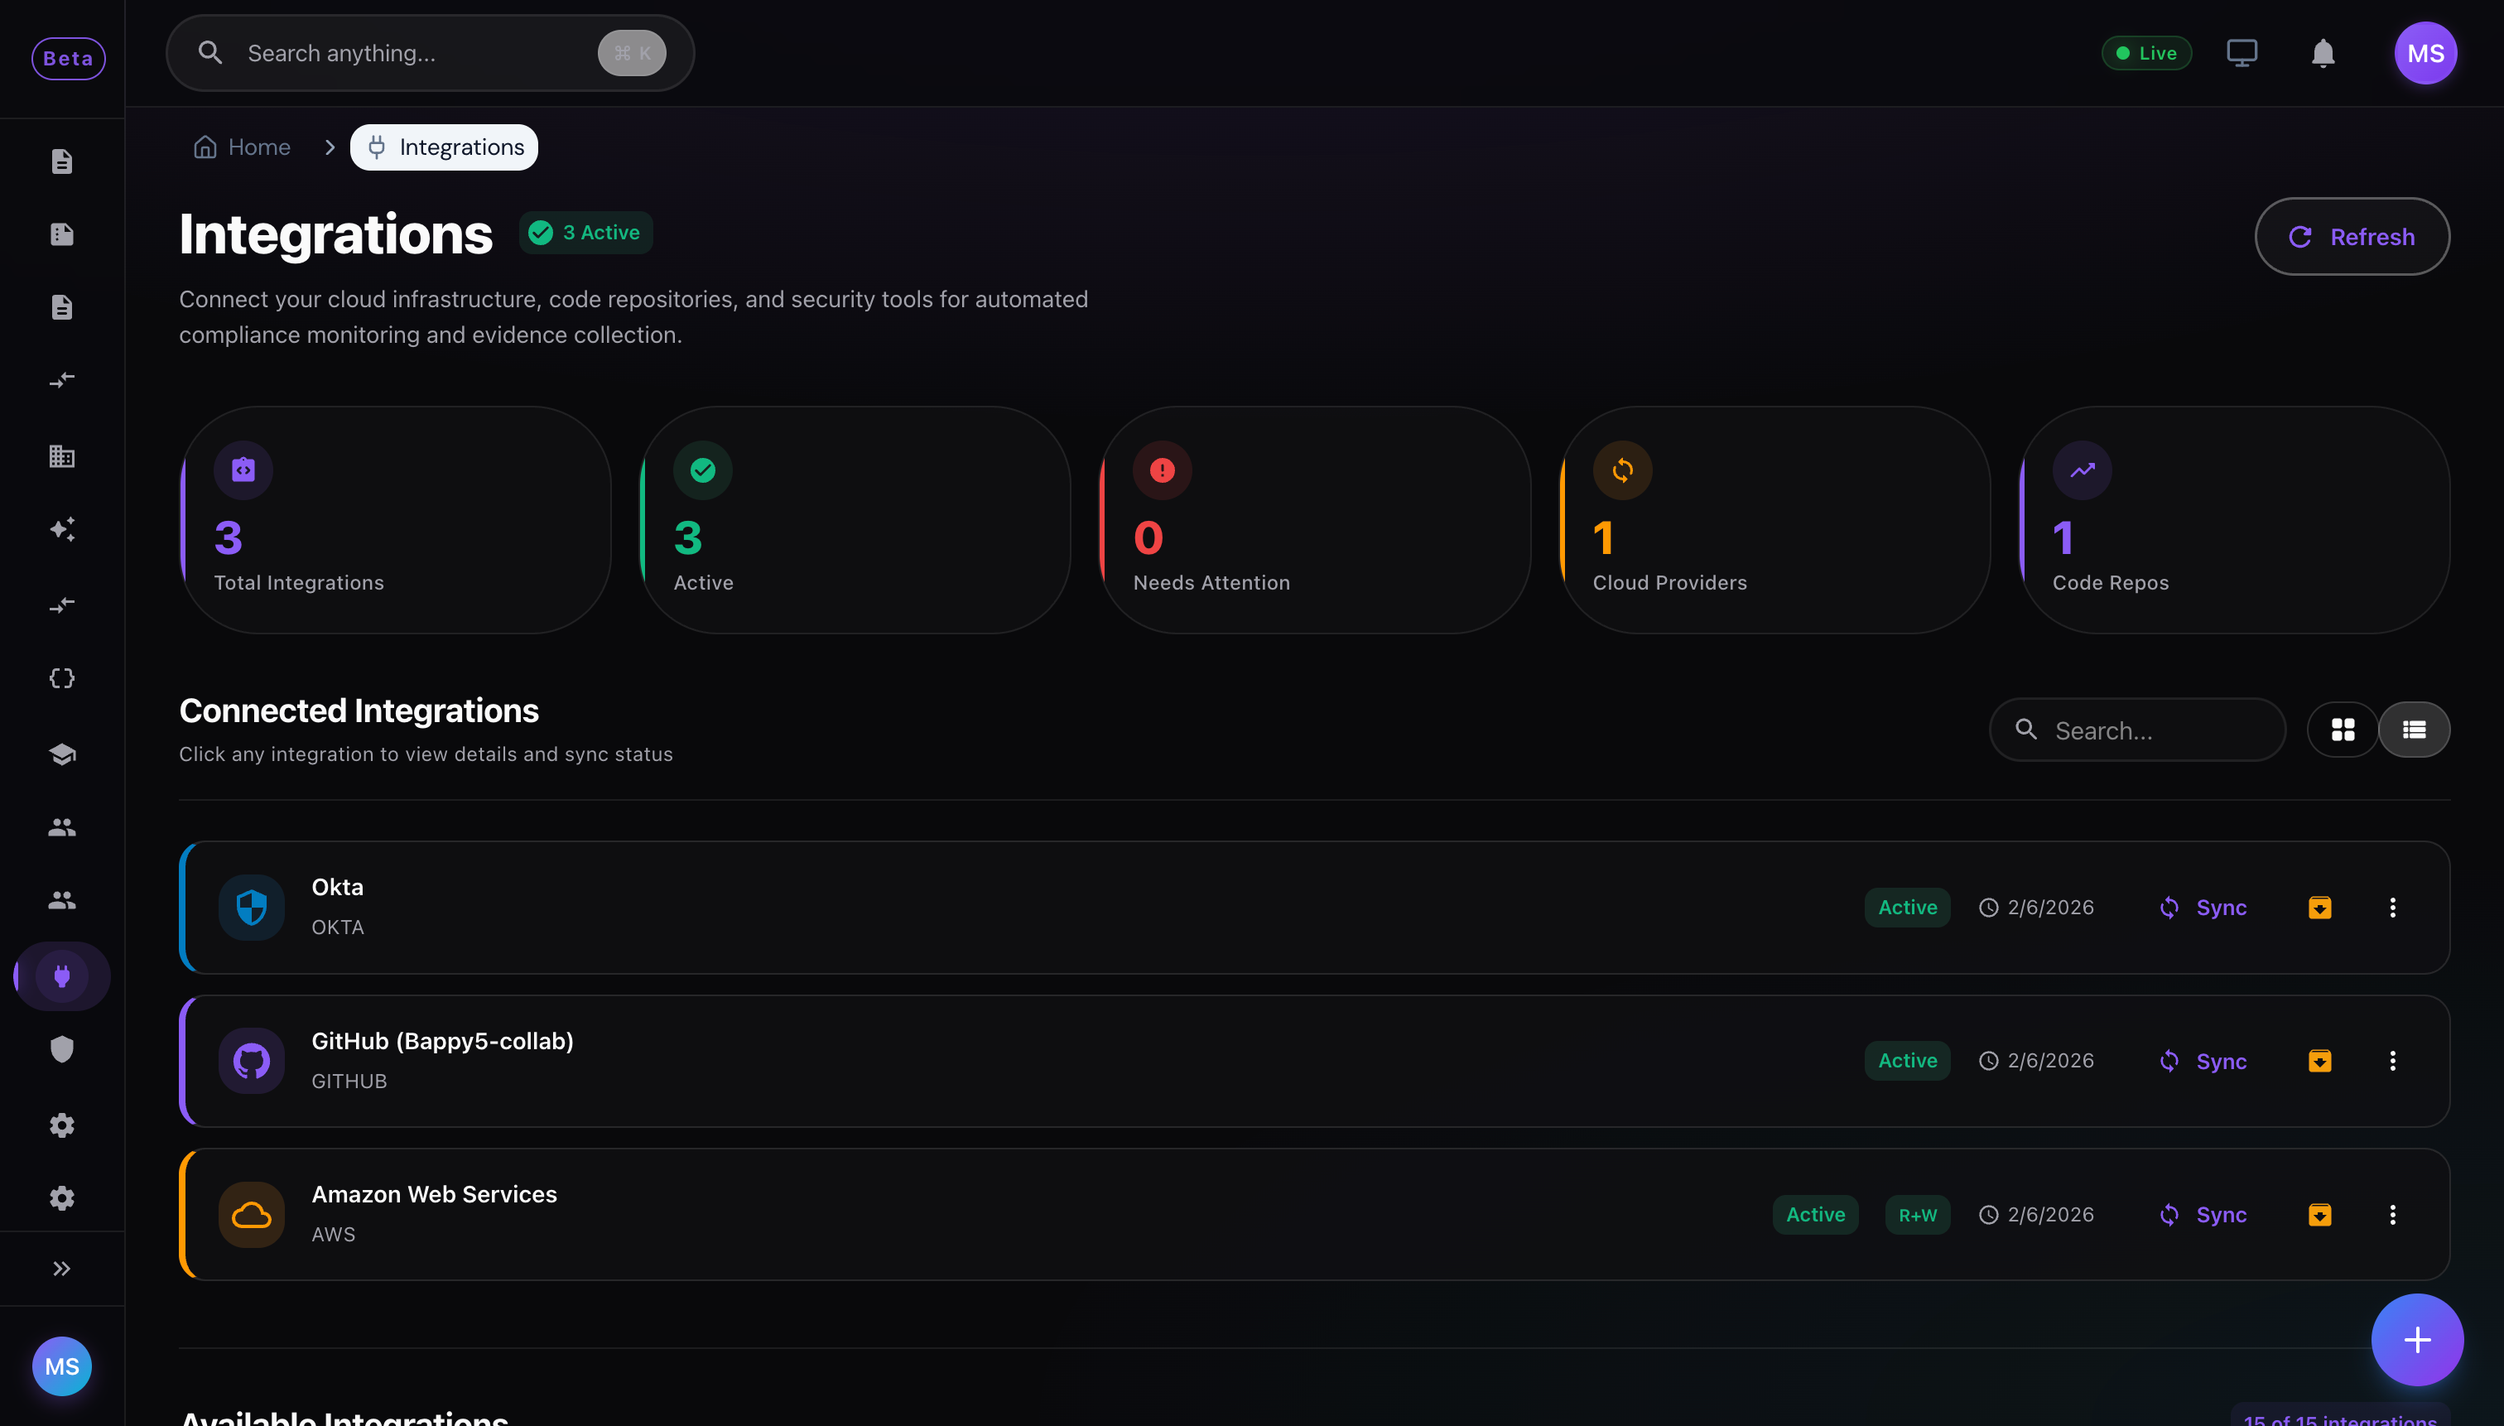
Task: Toggle the Live status indicator
Action: click(2146, 53)
